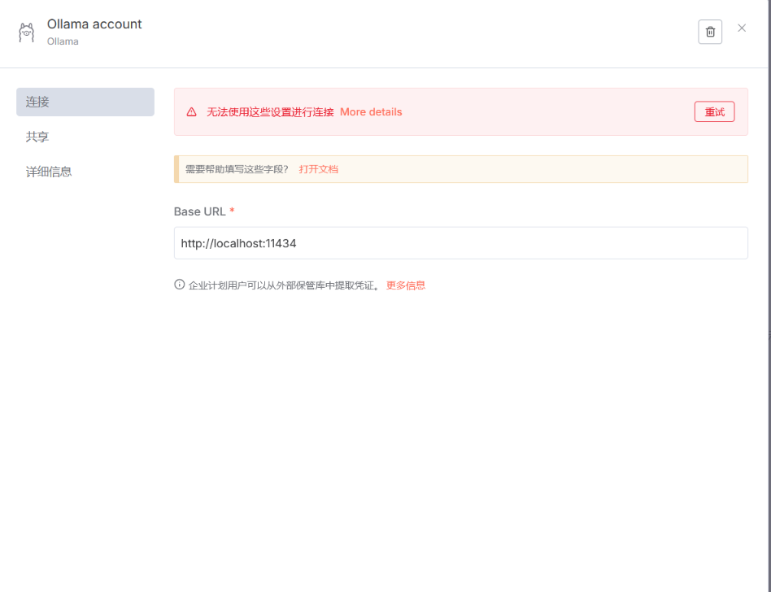771x592 pixels.
Task: Select the 连接 tab in sidebar
Action: tap(85, 102)
